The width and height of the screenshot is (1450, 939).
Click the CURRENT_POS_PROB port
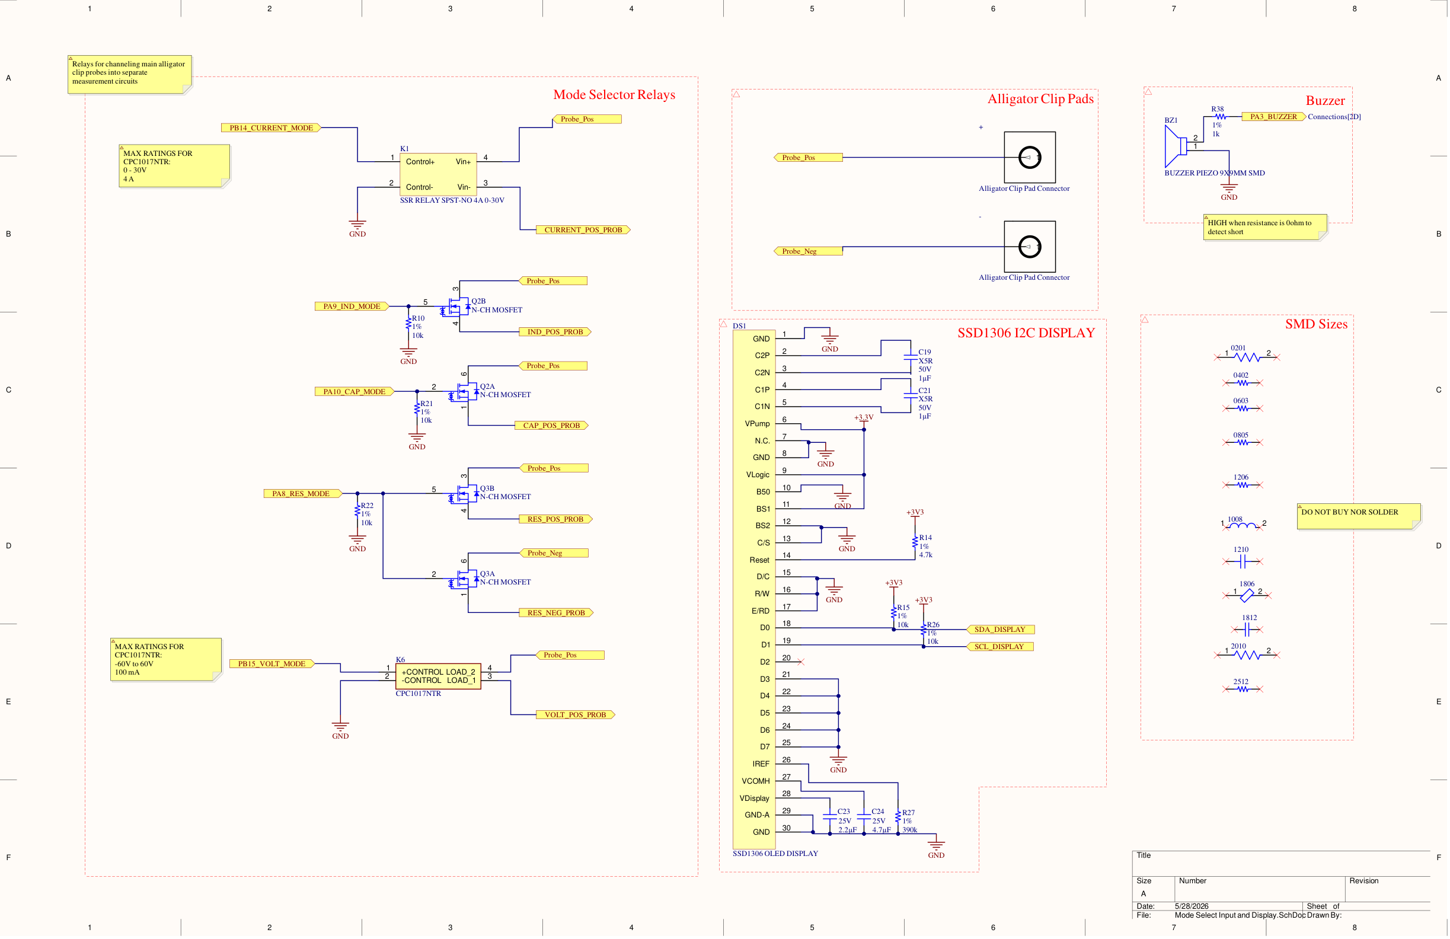583,230
